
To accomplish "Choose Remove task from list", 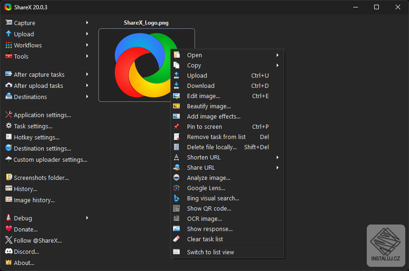I will click(227, 137).
